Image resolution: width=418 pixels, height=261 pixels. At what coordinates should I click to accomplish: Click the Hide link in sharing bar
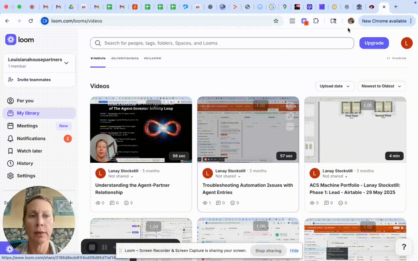point(294,251)
